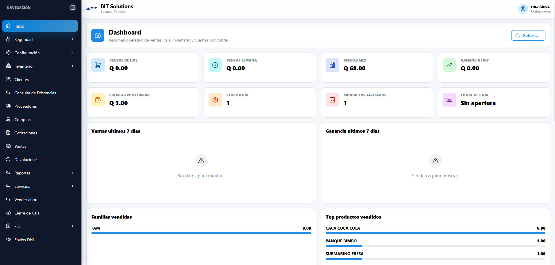Navigate to Proveedores
The height and width of the screenshot is (265, 555).
click(40, 106)
